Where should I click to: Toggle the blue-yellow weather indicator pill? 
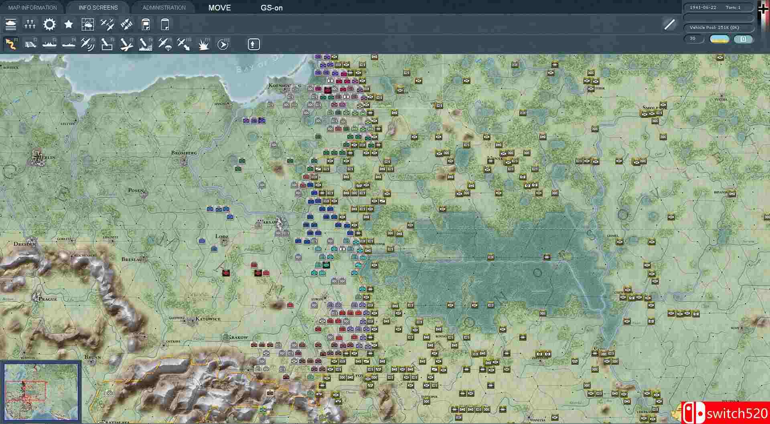(x=719, y=39)
